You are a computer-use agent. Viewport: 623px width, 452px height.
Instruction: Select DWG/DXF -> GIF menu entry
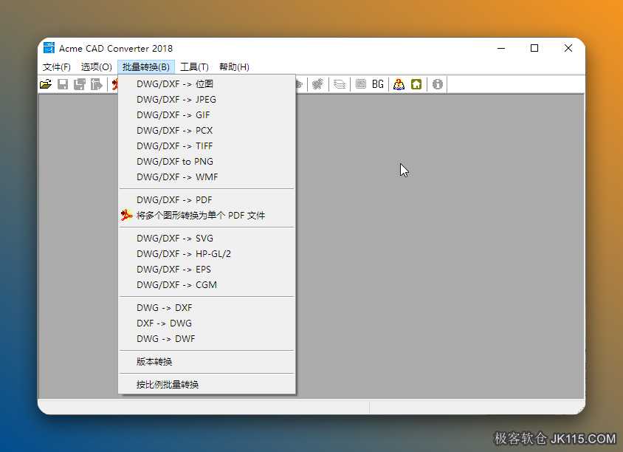207,115
